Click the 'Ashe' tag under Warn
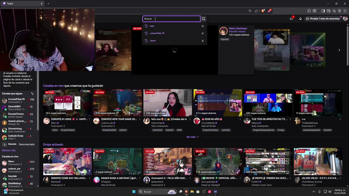The image size is (349, 196). click(x=55, y=130)
